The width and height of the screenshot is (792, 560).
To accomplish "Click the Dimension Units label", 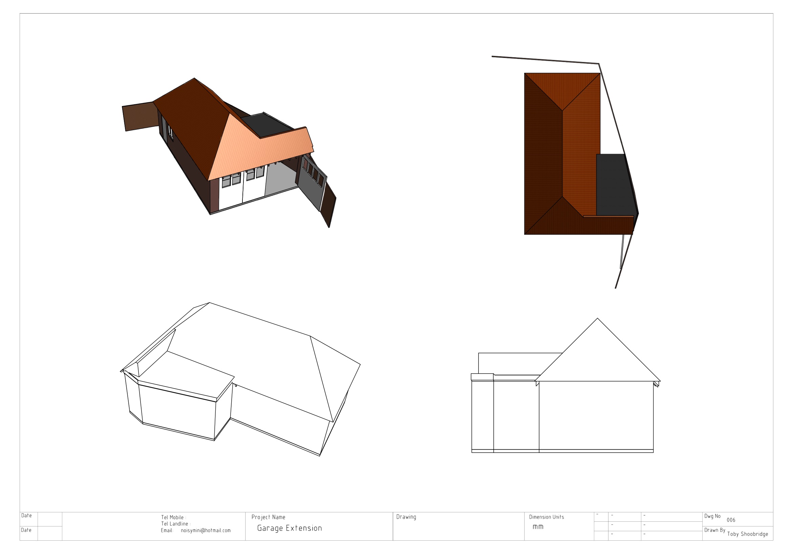I will [x=547, y=517].
